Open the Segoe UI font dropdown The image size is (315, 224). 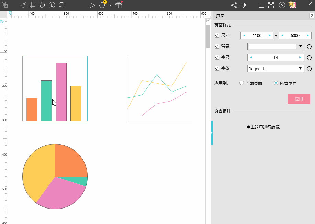coord(275,68)
